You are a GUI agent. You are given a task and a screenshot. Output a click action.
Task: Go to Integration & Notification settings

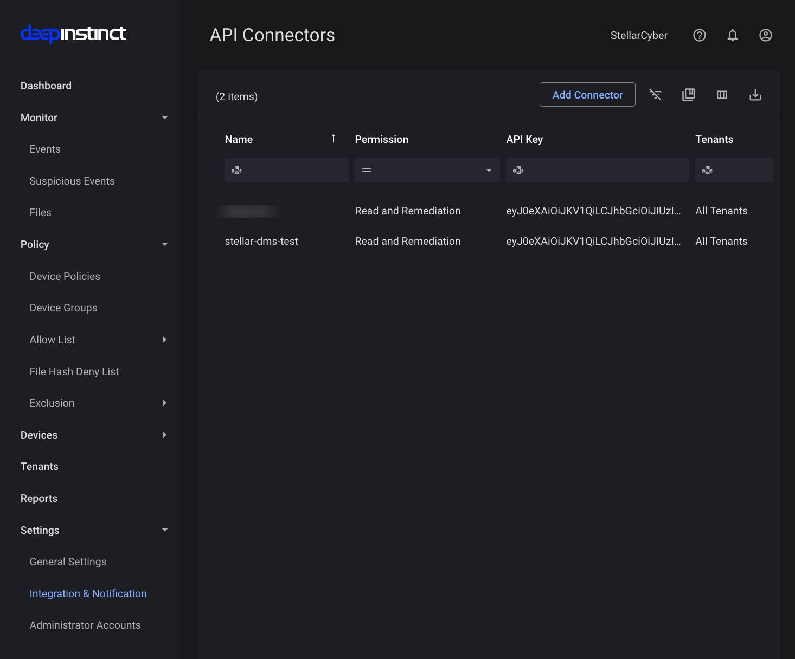pos(88,593)
